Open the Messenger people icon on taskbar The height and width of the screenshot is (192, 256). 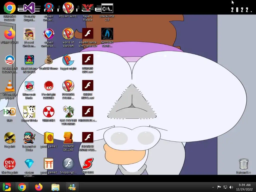coord(72,187)
